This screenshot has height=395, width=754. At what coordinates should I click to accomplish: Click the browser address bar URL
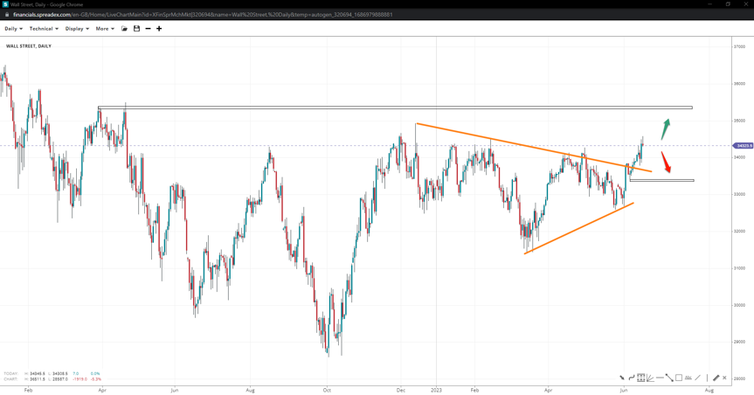pyautogui.click(x=201, y=15)
